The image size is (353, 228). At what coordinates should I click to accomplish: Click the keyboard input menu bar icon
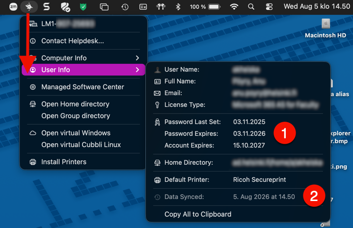[x=143, y=7]
